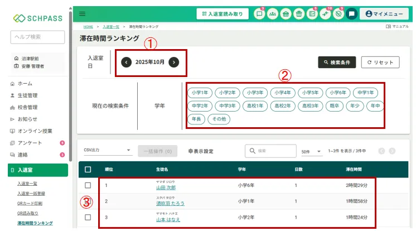Open the hamburger menu icon
This screenshot has width=416, height=231.
(83, 13)
